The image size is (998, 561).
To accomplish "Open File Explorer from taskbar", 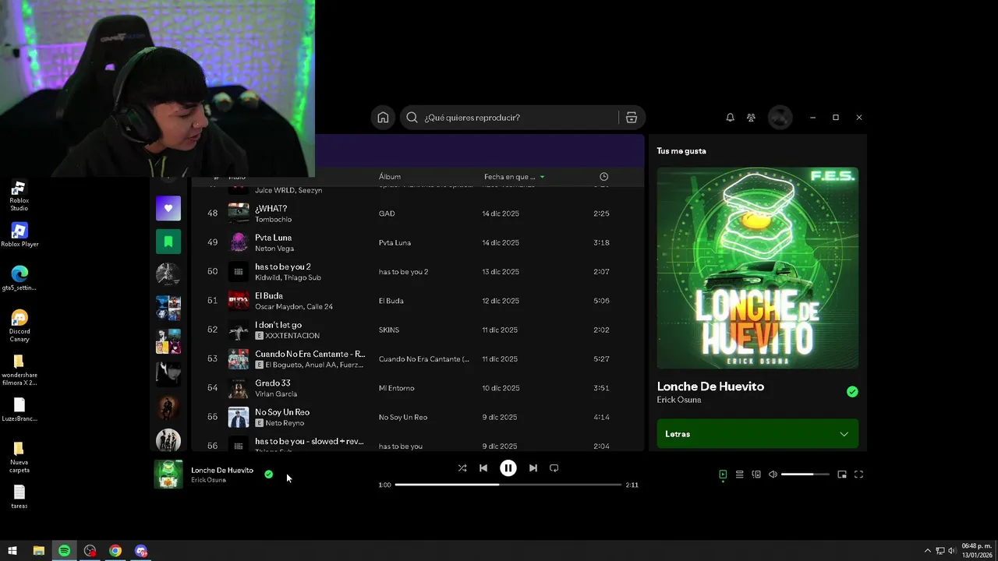I will pos(38,551).
